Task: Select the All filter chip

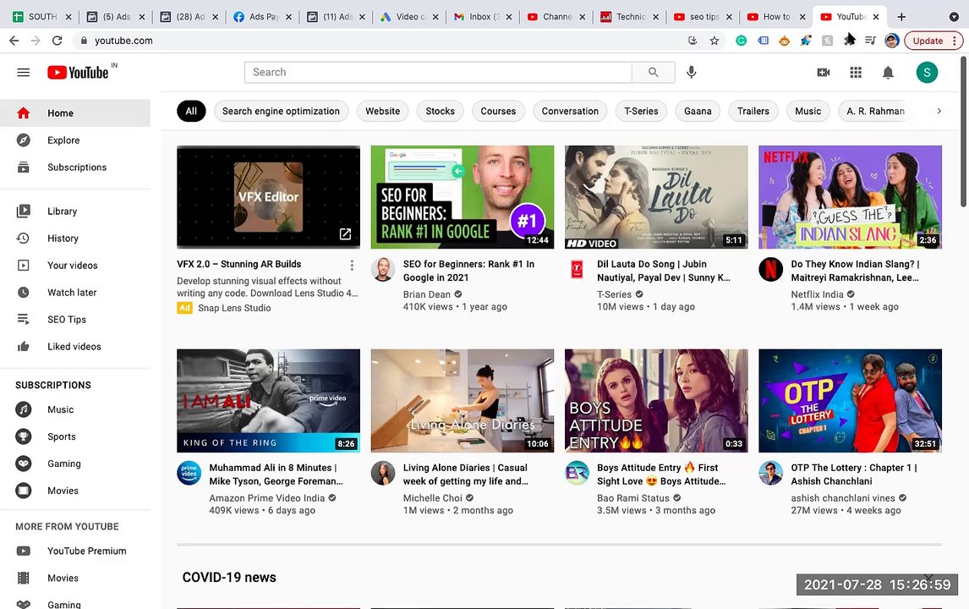Action: pos(191,112)
